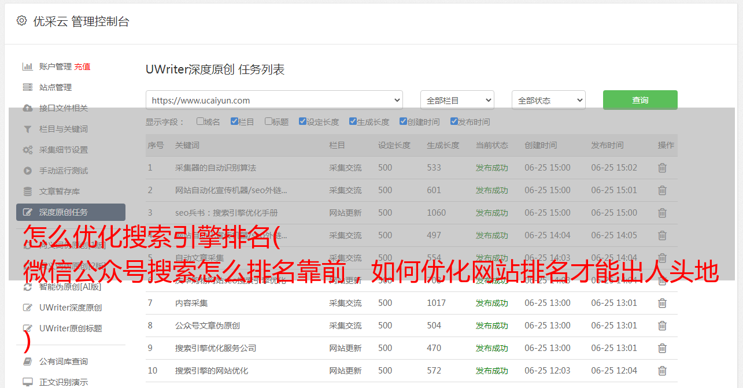Delete the 网站自动化宣传机器 task row

coord(663,190)
